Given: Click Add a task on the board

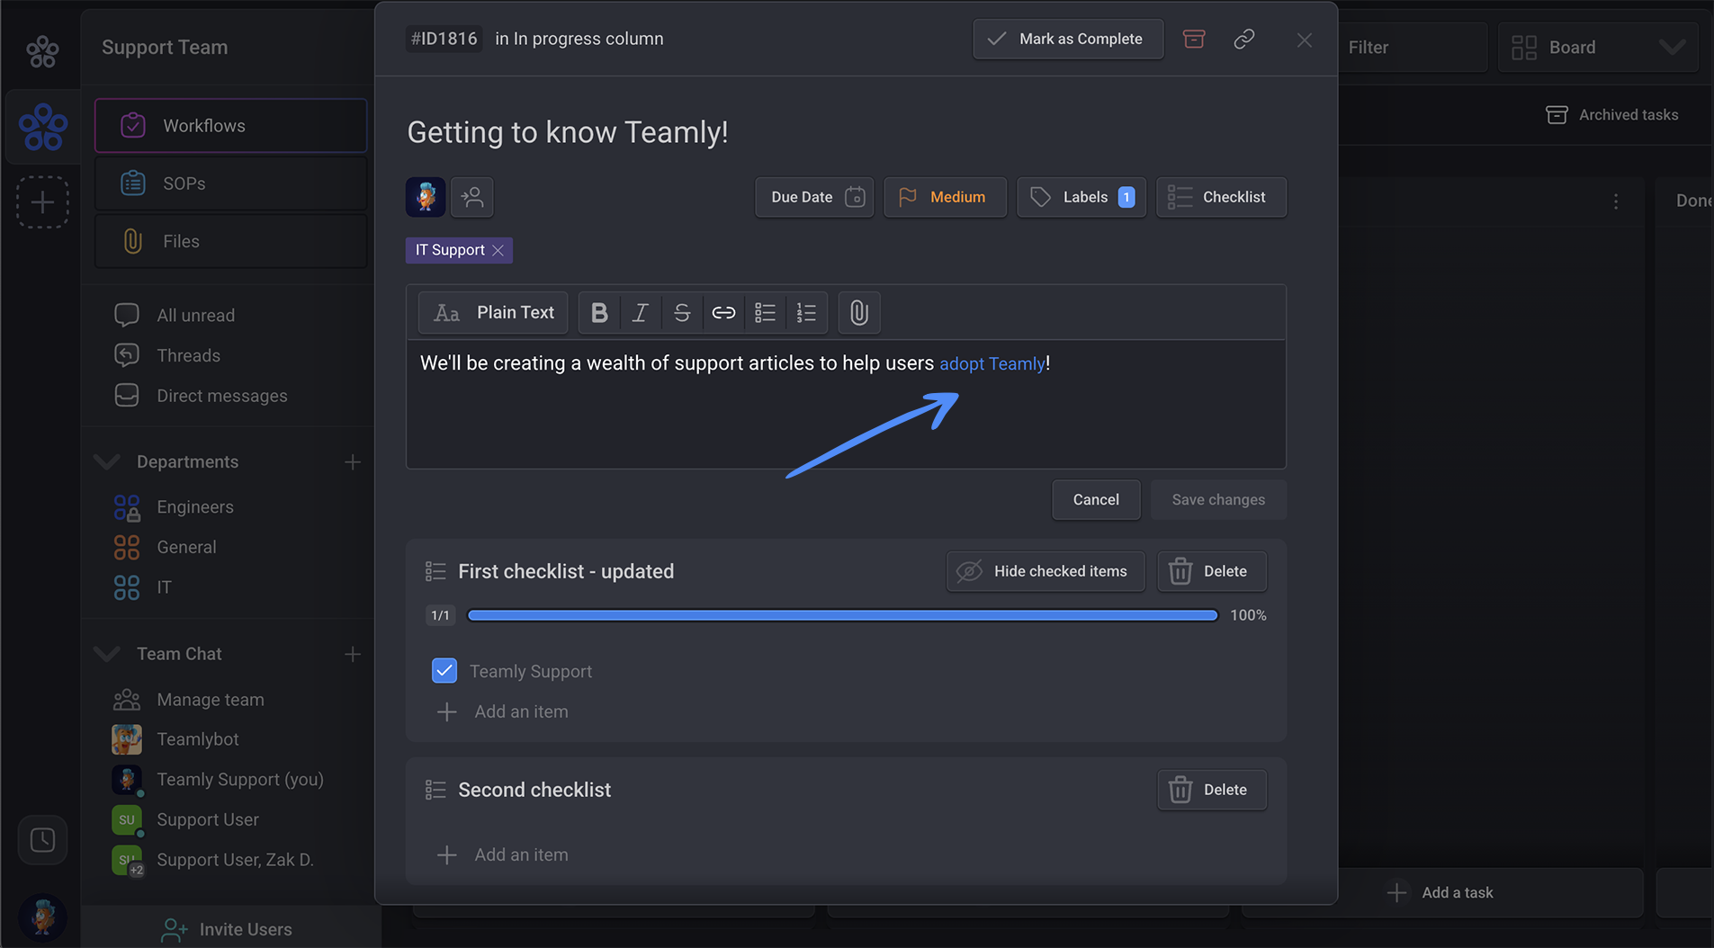Looking at the screenshot, I should coord(1440,892).
